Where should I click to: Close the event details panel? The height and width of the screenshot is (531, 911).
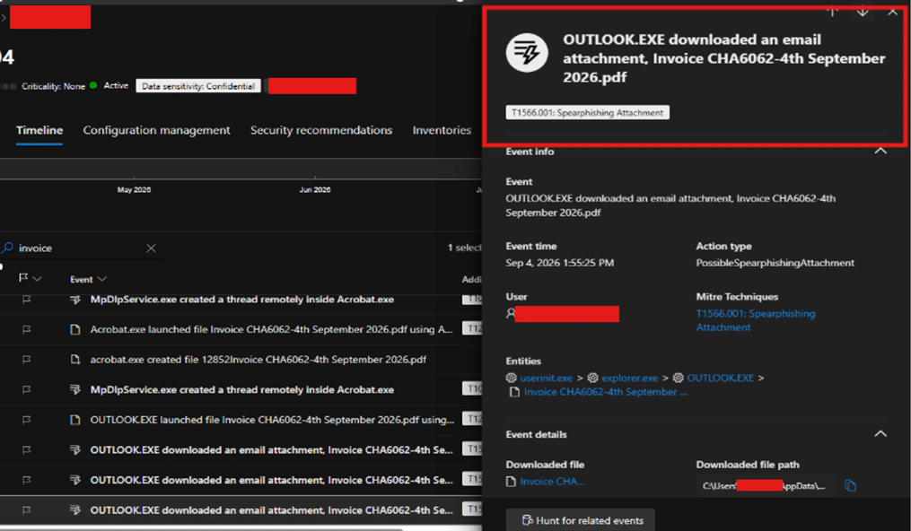pyautogui.click(x=892, y=12)
